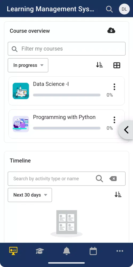Open the More menu with three dots
The image size is (133, 267).
coord(120,251)
